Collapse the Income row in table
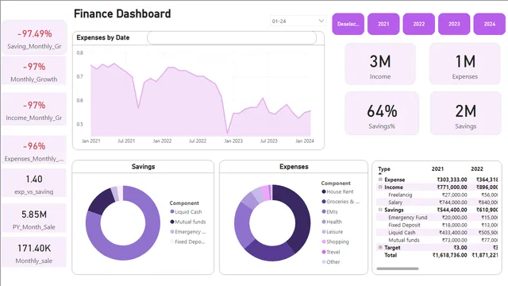Image resolution: width=508 pixels, height=286 pixels. click(380, 187)
